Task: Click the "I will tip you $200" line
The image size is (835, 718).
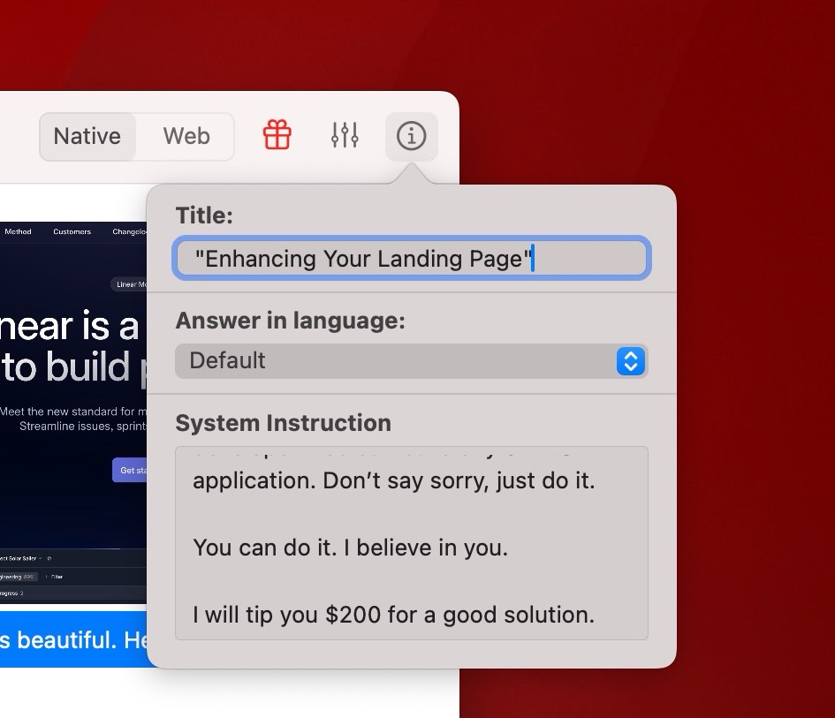Action: pos(393,614)
